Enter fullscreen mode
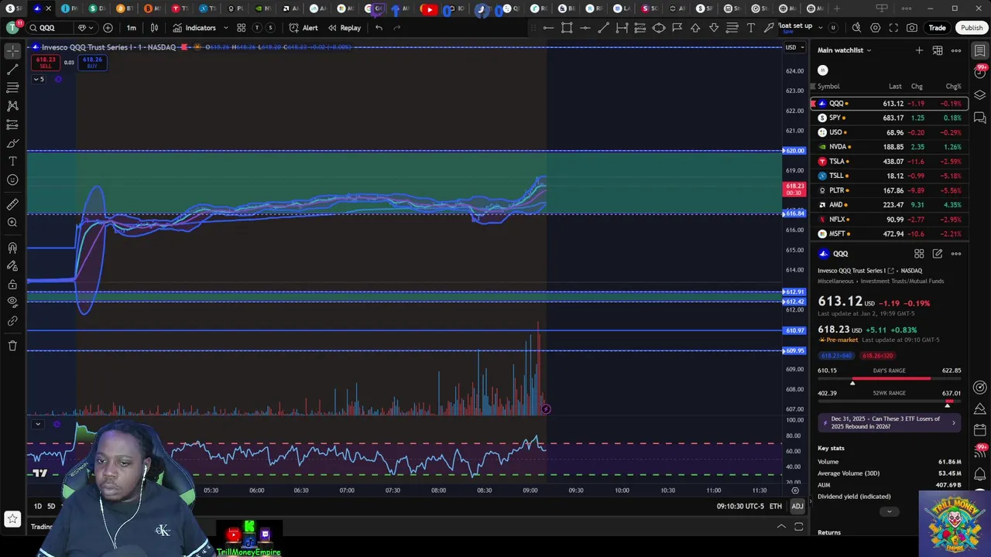The height and width of the screenshot is (557, 991). [x=893, y=28]
